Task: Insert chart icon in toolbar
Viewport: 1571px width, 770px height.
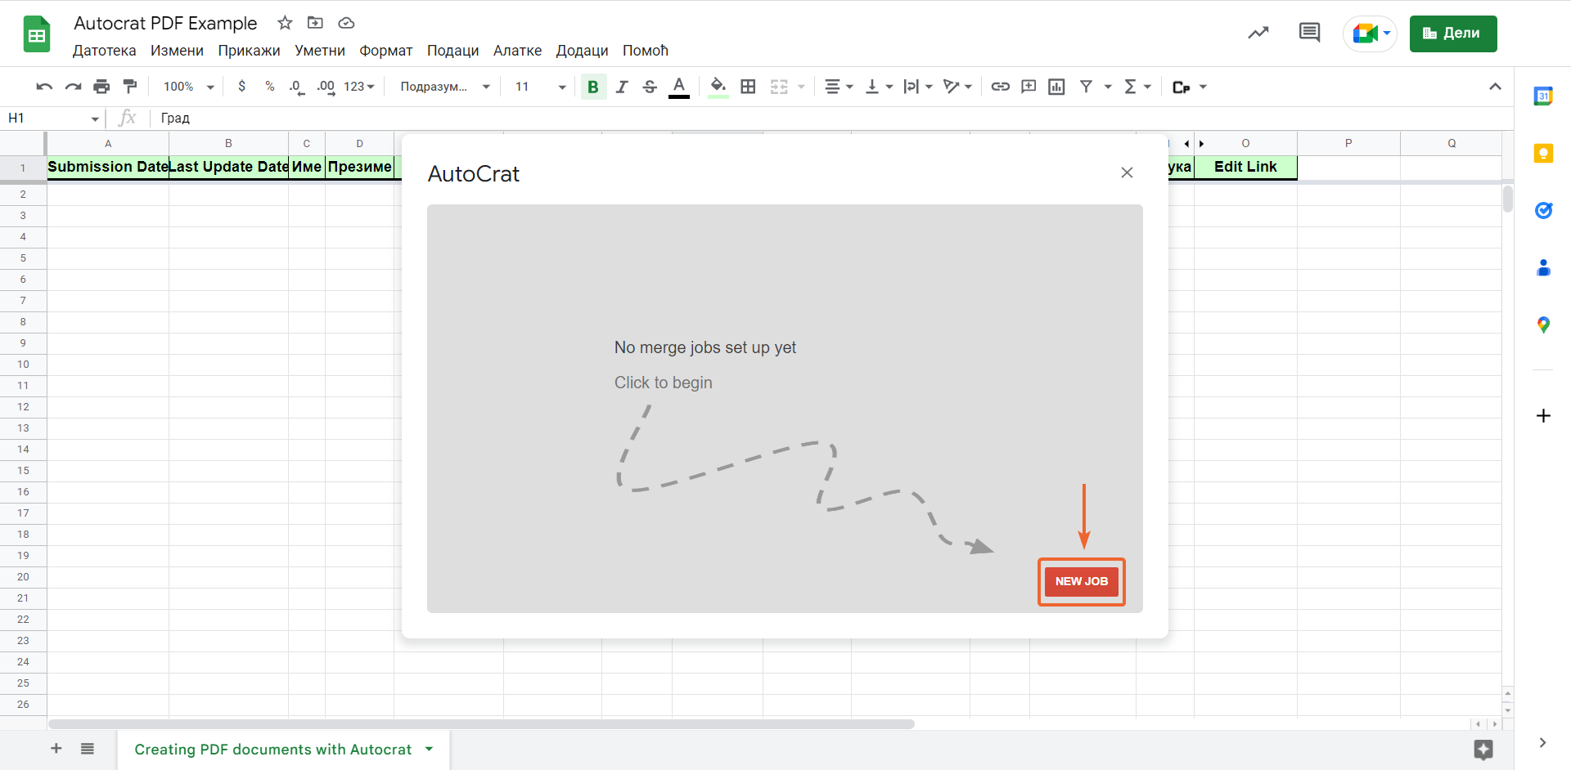Action: coord(1056,87)
